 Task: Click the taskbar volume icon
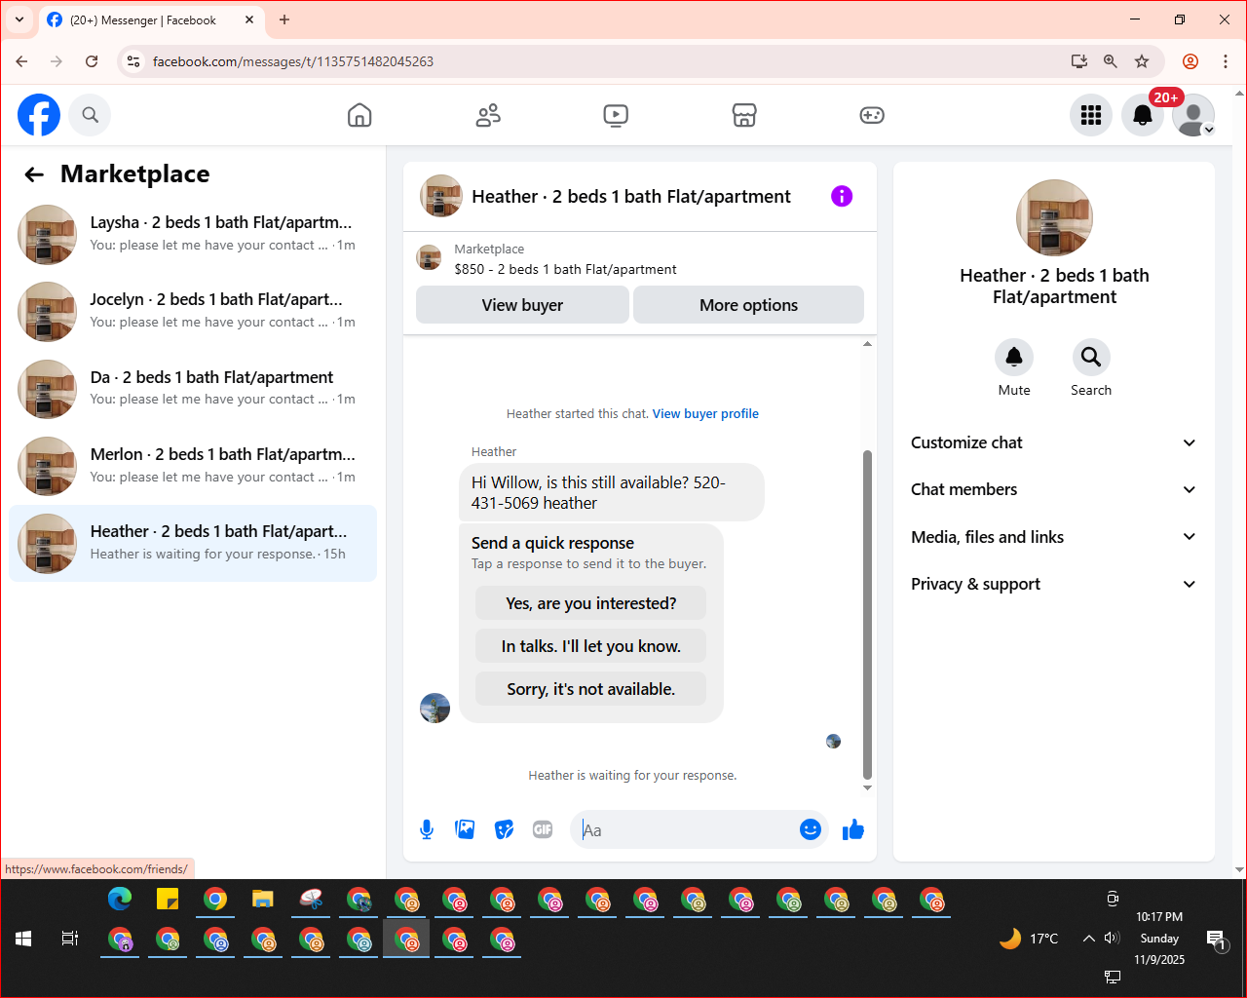click(x=1112, y=939)
